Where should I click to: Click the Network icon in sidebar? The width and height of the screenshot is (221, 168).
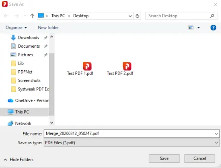tap(10, 123)
